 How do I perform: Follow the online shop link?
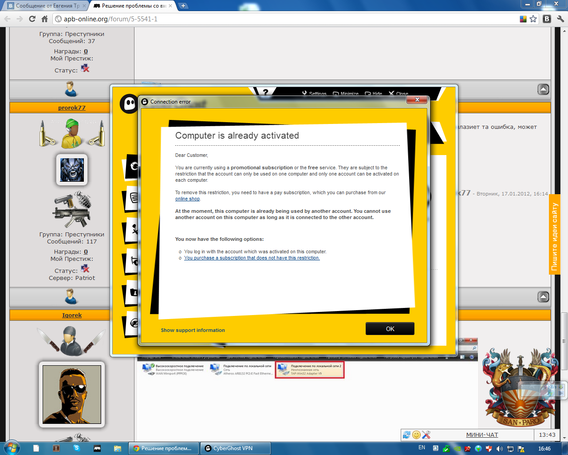pyautogui.click(x=187, y=199)
